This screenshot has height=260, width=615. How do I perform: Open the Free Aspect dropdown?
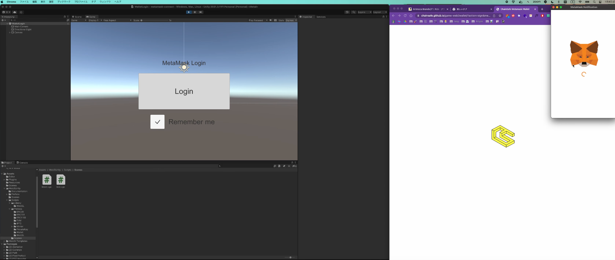click(117, 20)
